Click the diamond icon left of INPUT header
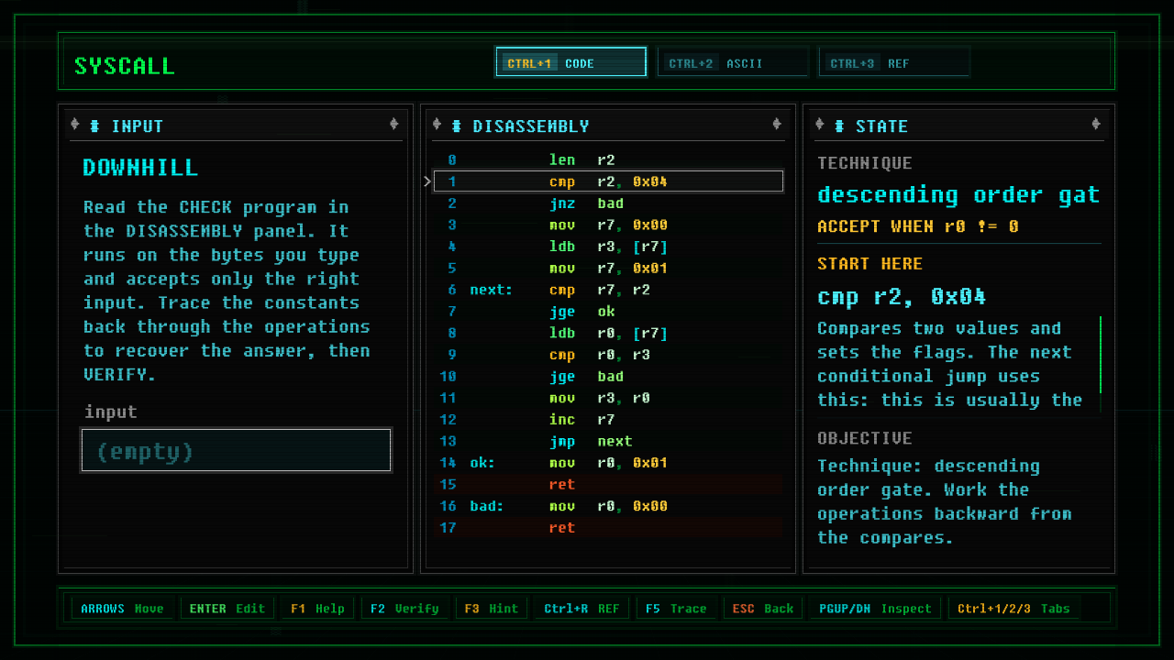This screenshot has width=1174, height=660. coord(75,125)
